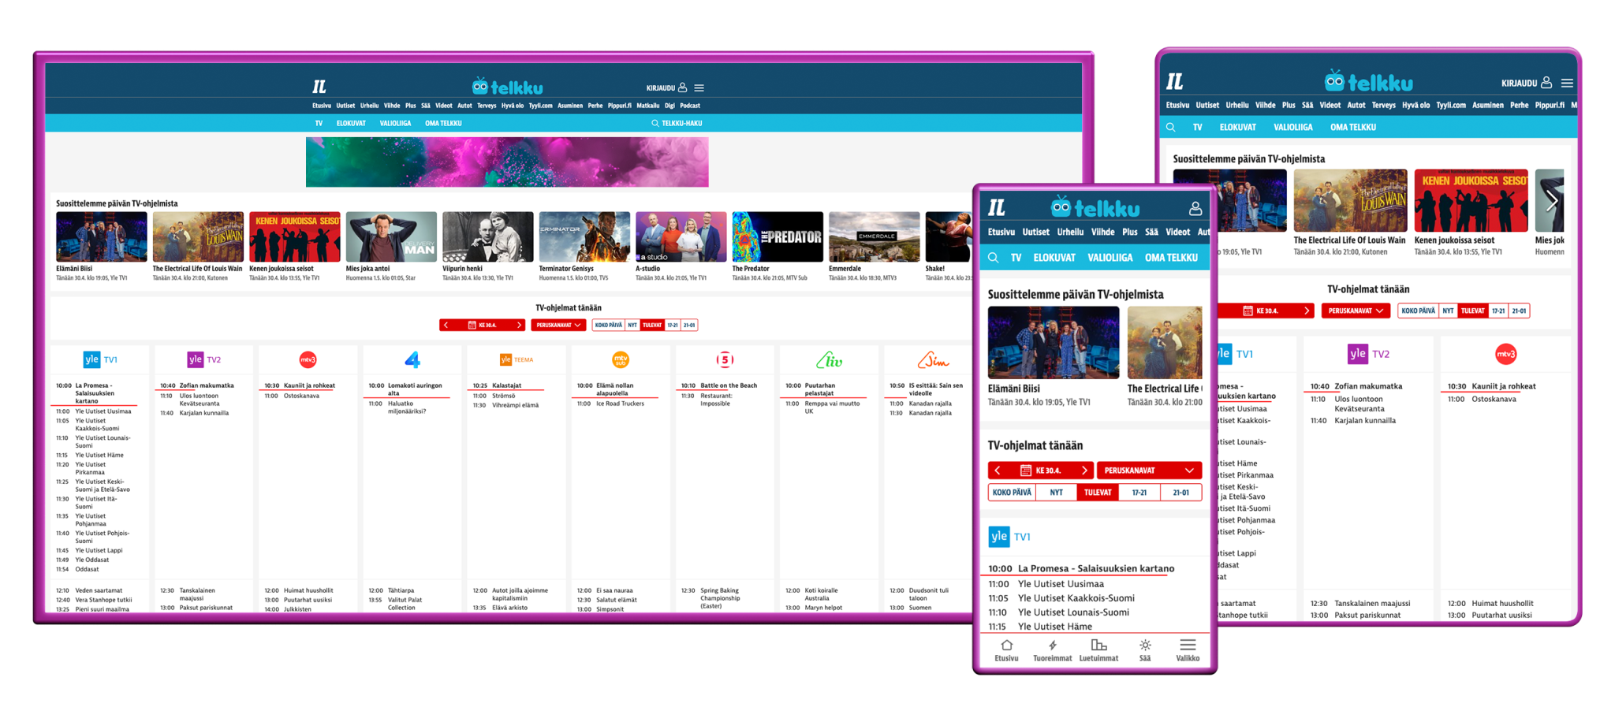Open Terminator Genisys thumbnail in desktop view

click(584, 236)
